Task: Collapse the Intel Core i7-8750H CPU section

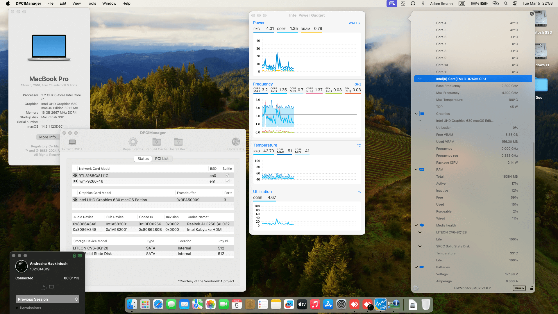Action: 420,78
